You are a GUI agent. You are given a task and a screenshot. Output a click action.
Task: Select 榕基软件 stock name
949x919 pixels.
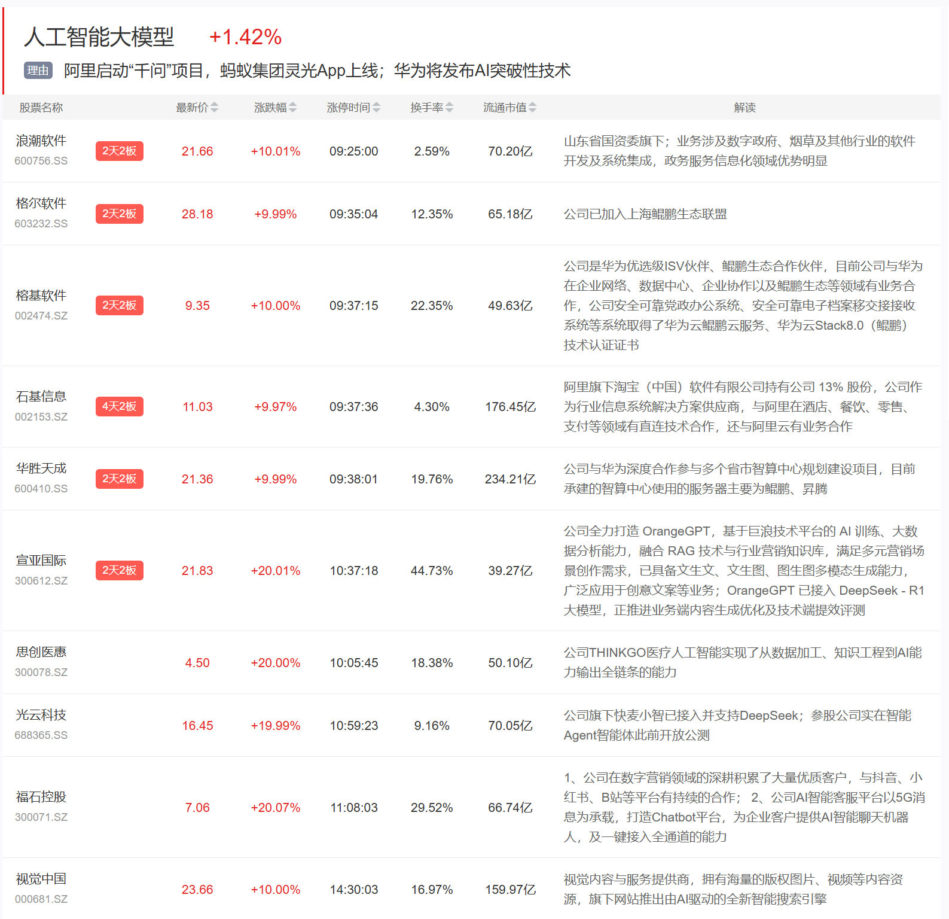(41, 296)
